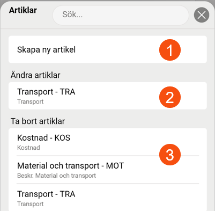Click the divider line below Material och transport
The image size is (215, 211).
(108, 184)
